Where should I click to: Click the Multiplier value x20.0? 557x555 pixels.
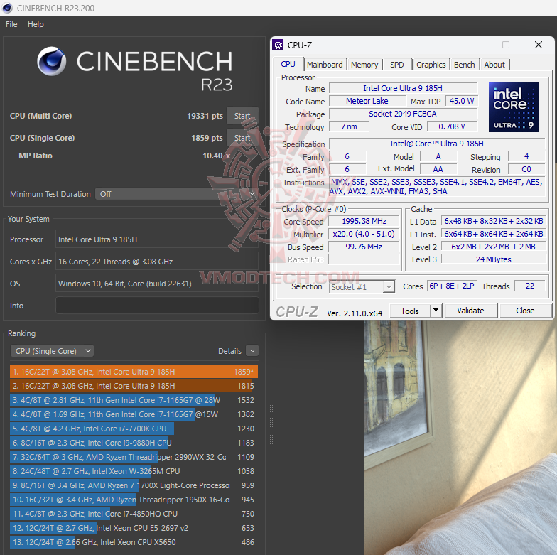(x=364, y=234)
